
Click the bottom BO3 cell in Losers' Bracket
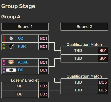pyautogui.click(x=44, y=94)
